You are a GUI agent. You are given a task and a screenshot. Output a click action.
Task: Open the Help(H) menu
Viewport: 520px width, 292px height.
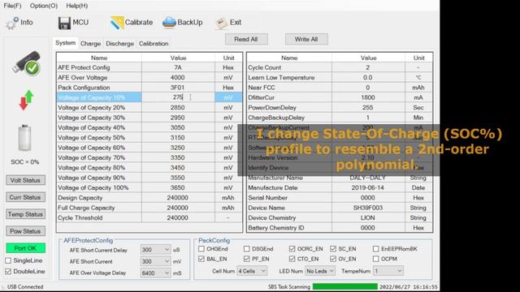(77, 6)
